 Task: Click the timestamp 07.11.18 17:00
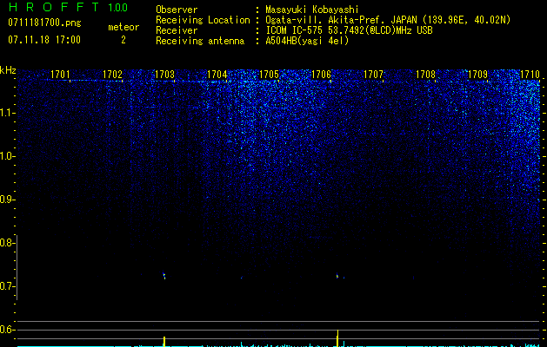pyautogui.click(x=44, y=40)
